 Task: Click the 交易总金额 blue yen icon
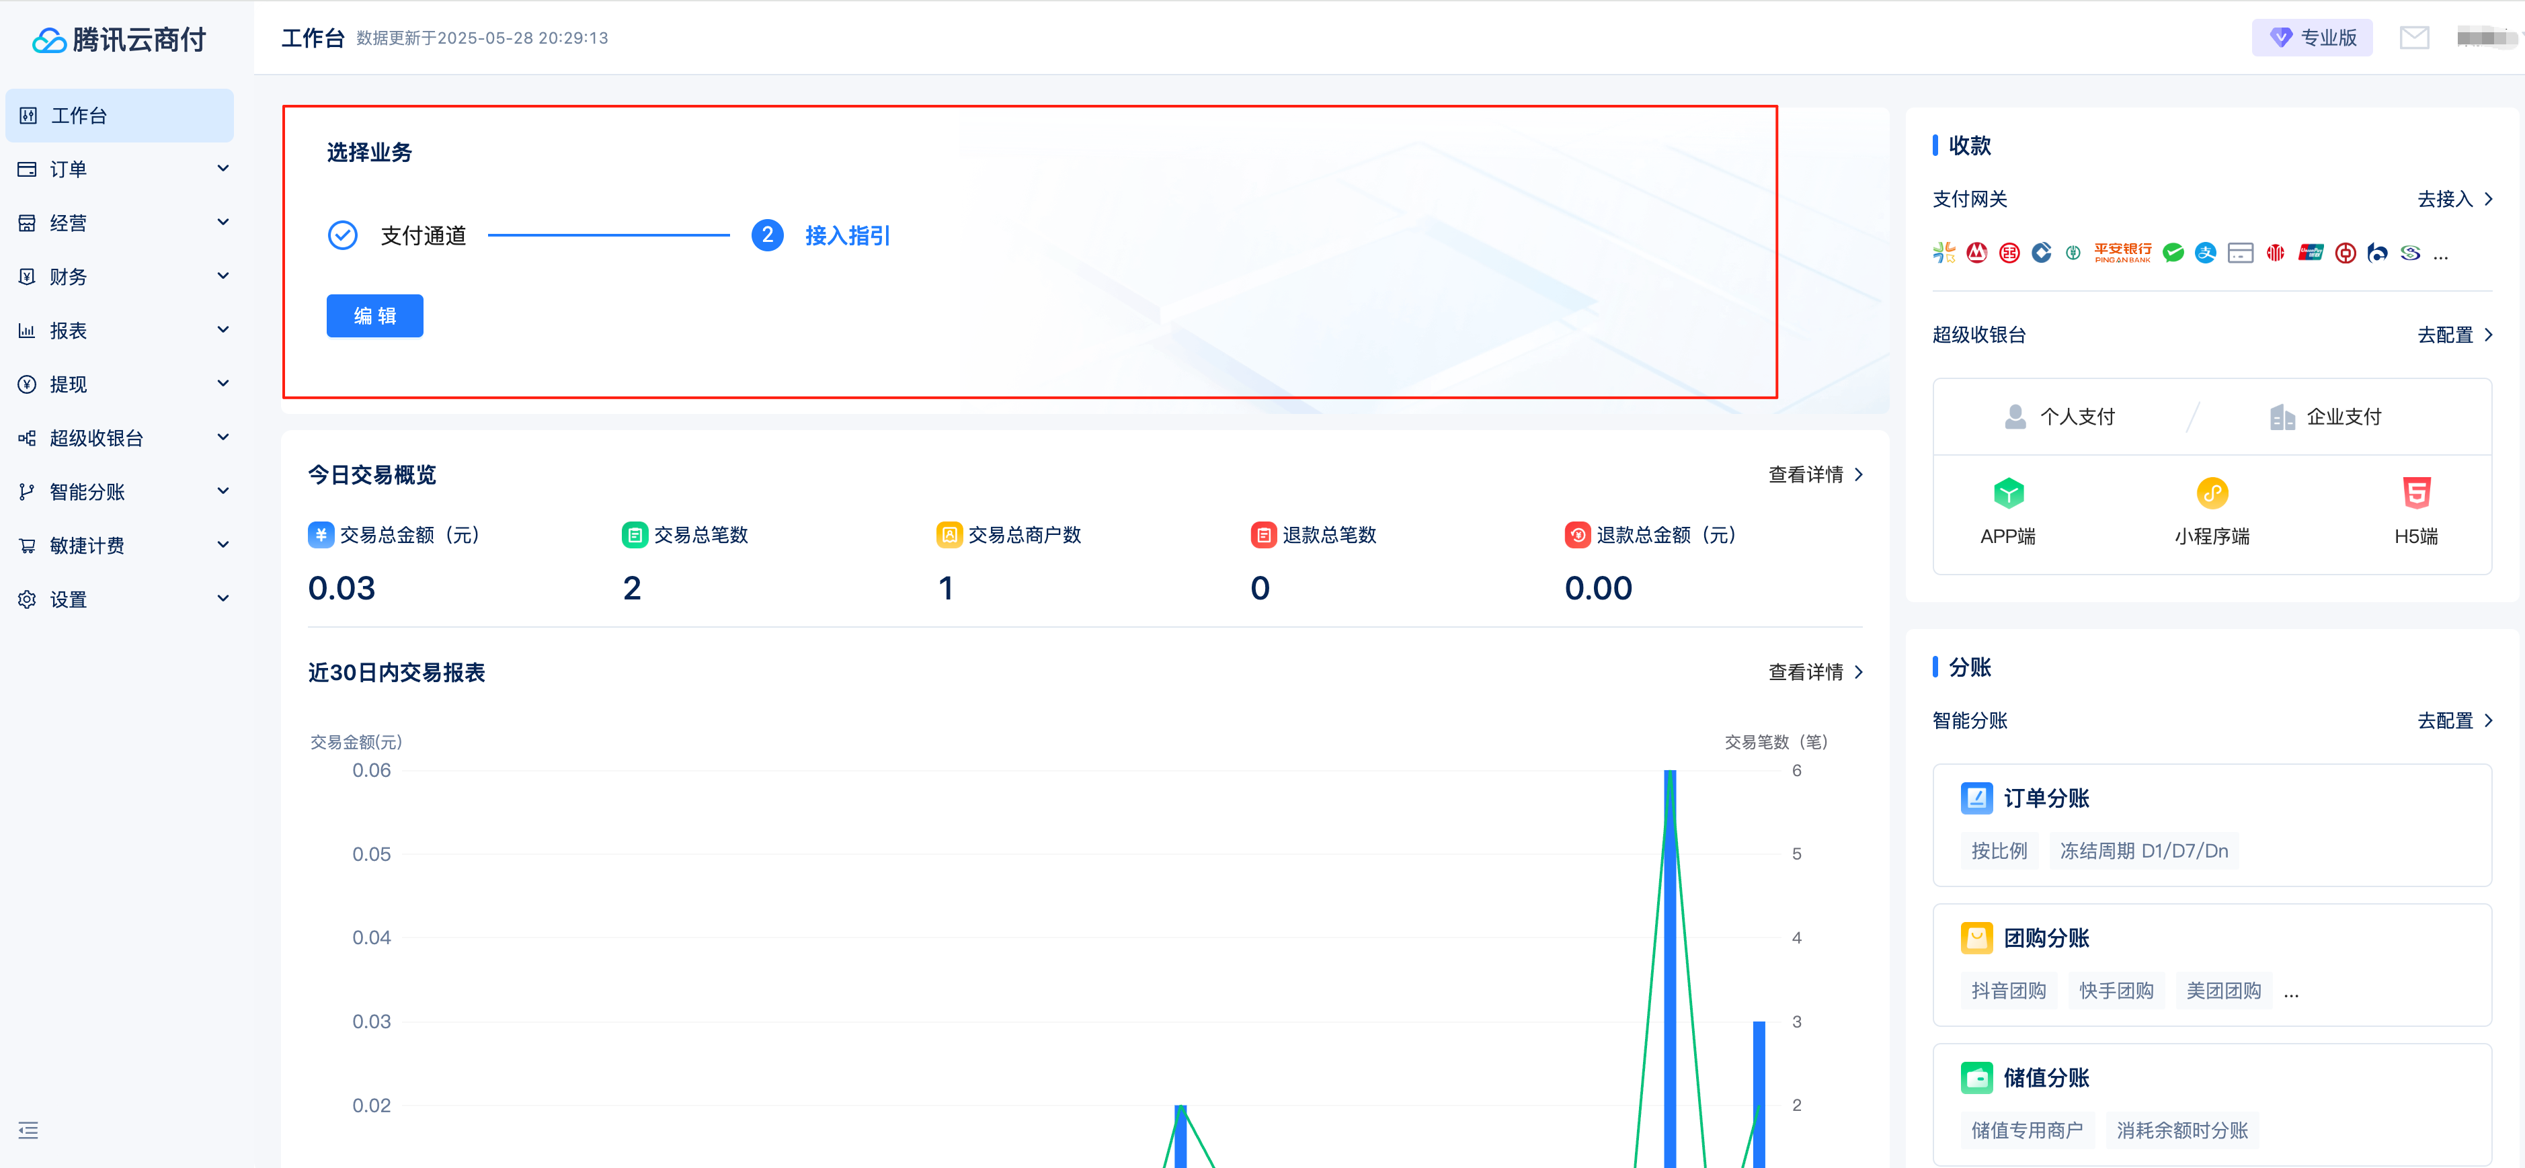[321, 535]
